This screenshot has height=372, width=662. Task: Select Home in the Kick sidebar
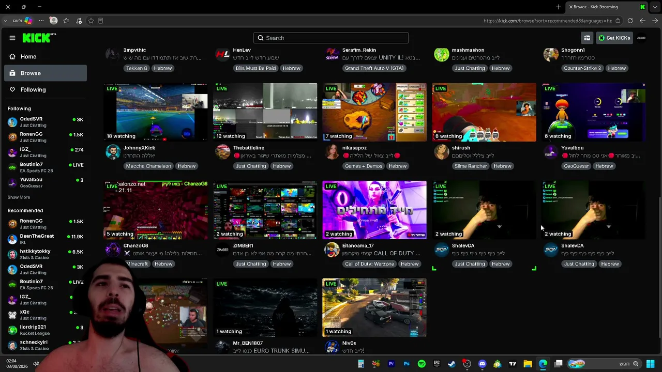(x=46, y=56)
